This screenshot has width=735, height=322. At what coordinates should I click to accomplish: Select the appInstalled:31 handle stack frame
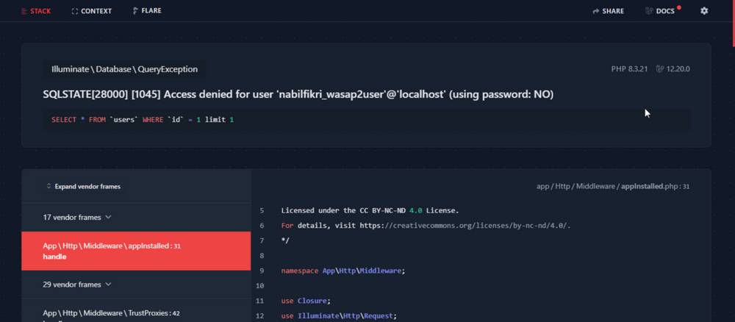136,251
